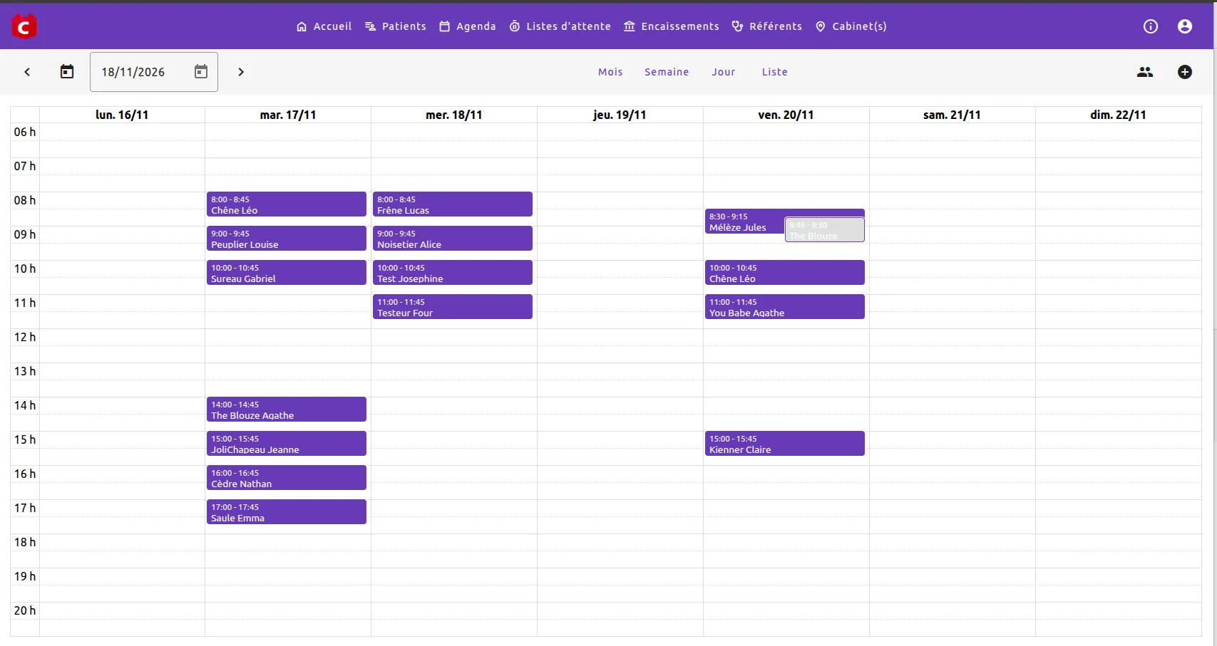Screen dimensions: 1217x646
Task: Click the information circle icon
Action: 1151,26
